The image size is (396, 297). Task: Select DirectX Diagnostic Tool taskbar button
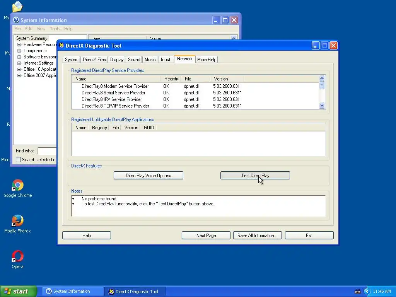(x=135, y=292)
